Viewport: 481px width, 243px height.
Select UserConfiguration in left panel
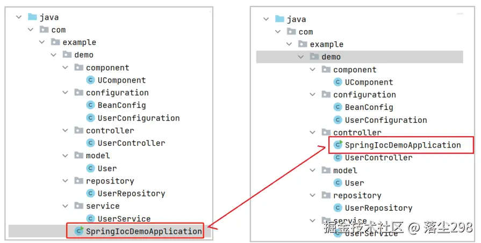(x=138, y=118)
